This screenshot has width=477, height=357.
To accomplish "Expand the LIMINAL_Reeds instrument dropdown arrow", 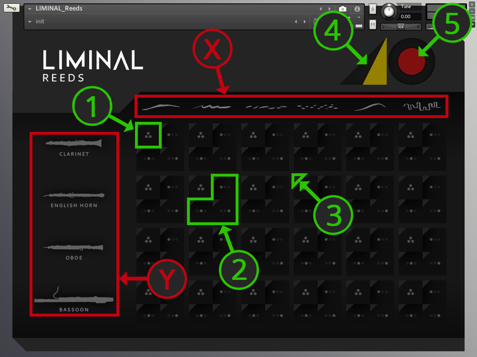I will pos(30,9).
